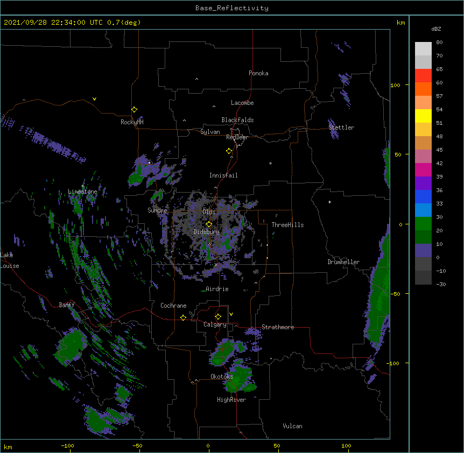
Task: Pick the white swatch between 80 and 70 dBZ
Action: pos(423,49)
